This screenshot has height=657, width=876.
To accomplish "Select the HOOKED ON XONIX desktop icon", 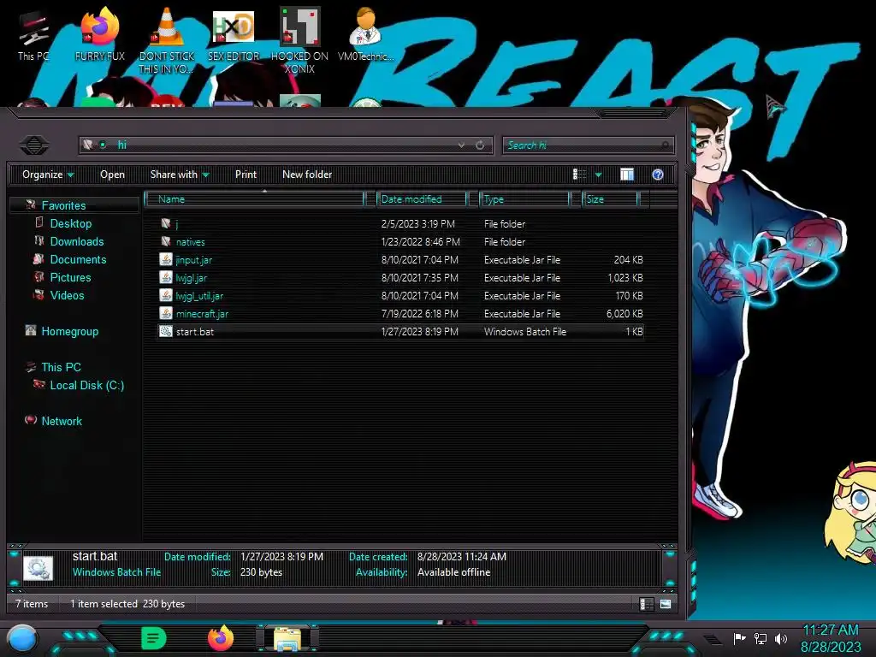I will (299, 39).
